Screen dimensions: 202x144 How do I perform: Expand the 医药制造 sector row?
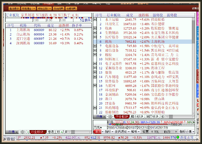[95, 108]
